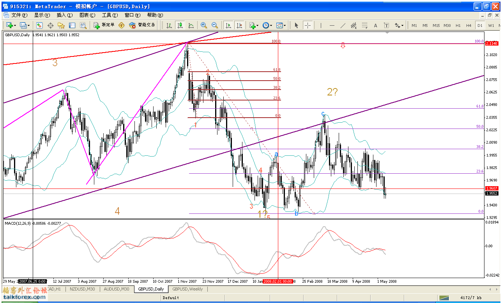Switch chart to Line chart mode
The width and height of the screenshot is (502, 303).
coord(191,25)
